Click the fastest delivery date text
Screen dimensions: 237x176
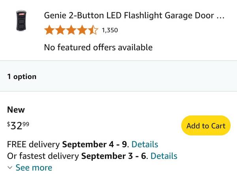114,156
